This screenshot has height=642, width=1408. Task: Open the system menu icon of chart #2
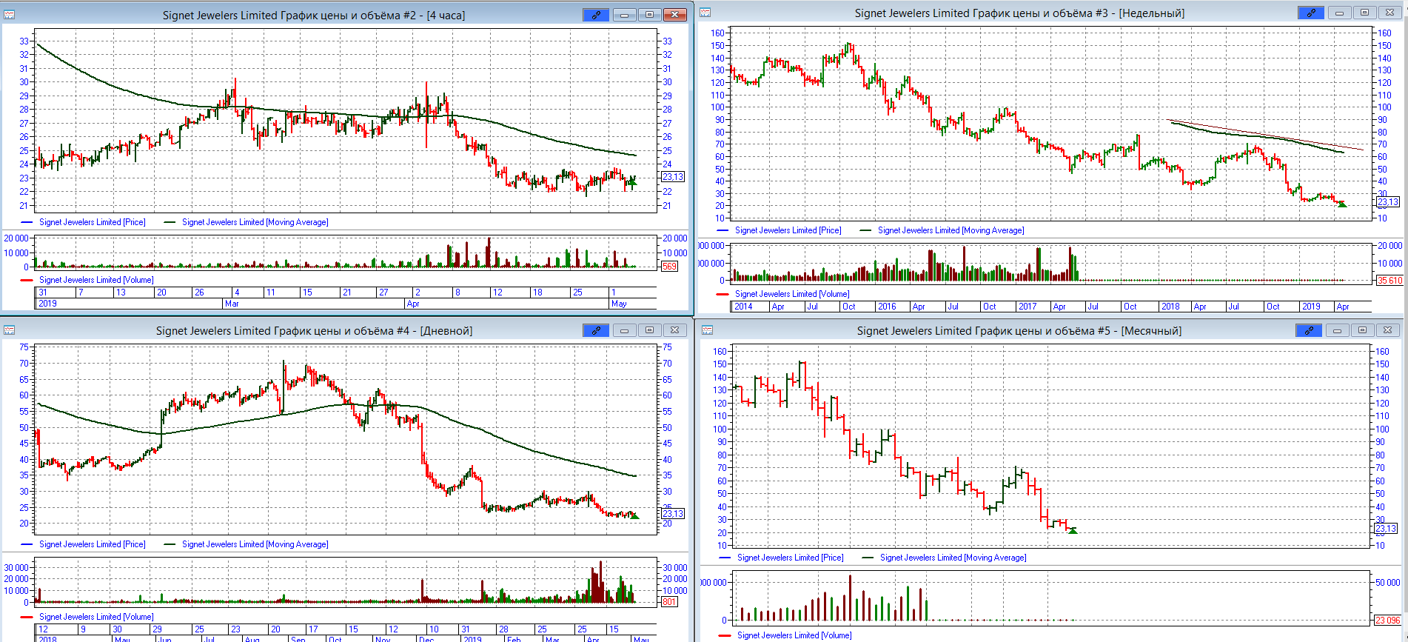coord(10,15)
